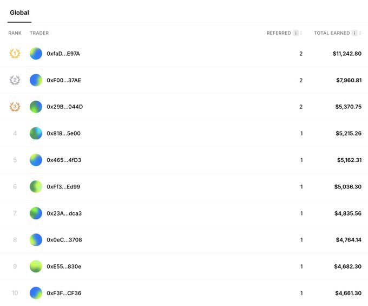Screen dimensions: 368x306
Task: Select total earned $5,036.30
Action: pyautogui.click(x=348, y=186)
